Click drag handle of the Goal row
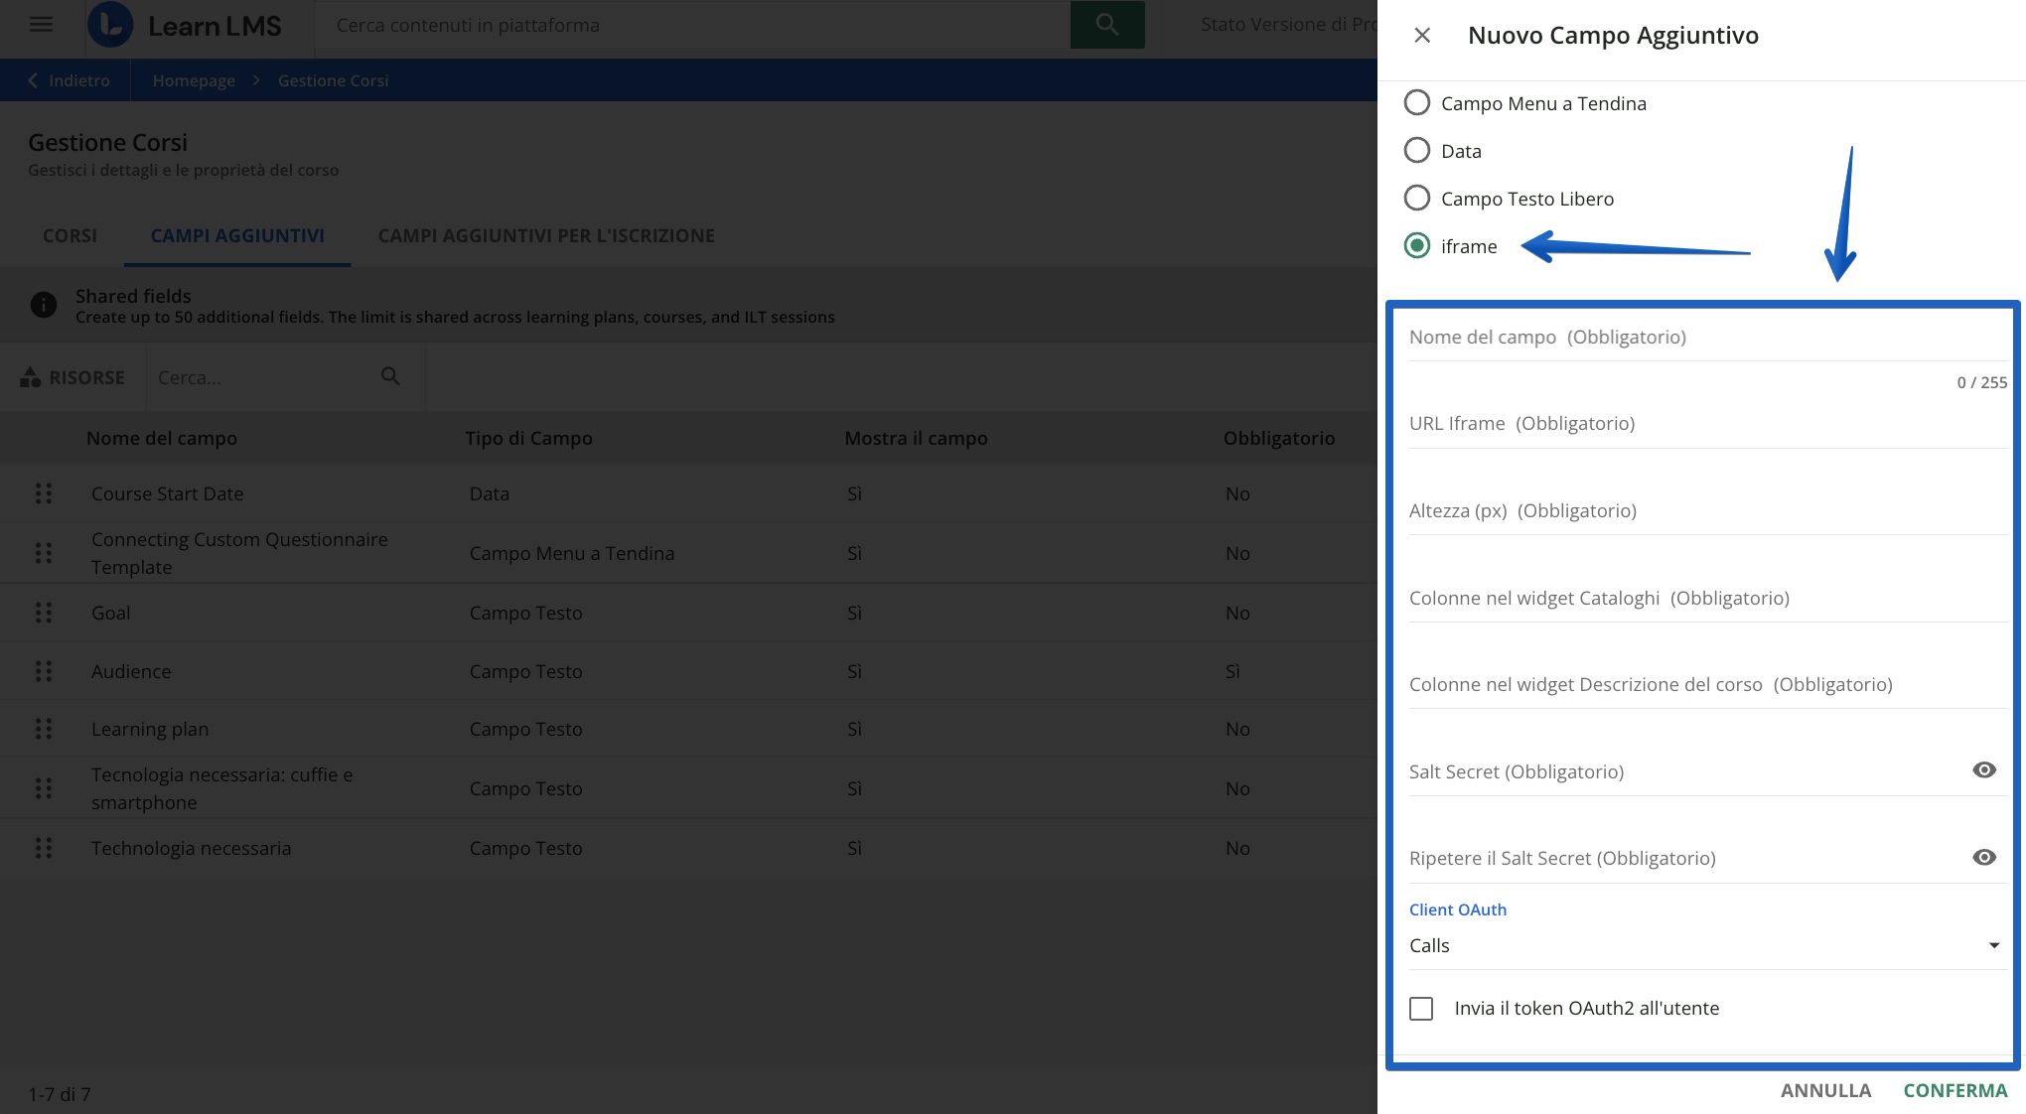2026x1114 pixels. click(x=44, y=613)
